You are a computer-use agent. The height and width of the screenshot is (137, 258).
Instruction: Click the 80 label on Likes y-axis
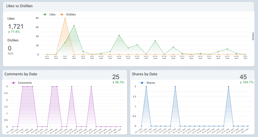pos(37,18)
